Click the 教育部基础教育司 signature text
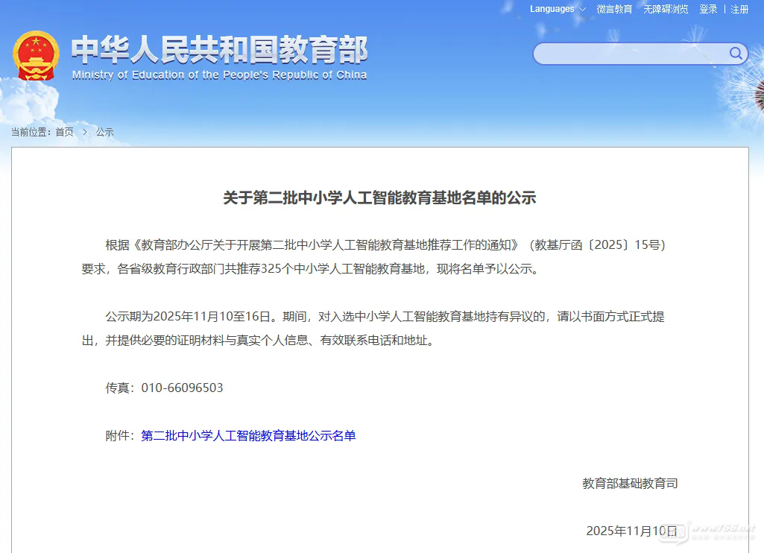The height and width of the screenshot is (553, 764). [x=630, y=484]
